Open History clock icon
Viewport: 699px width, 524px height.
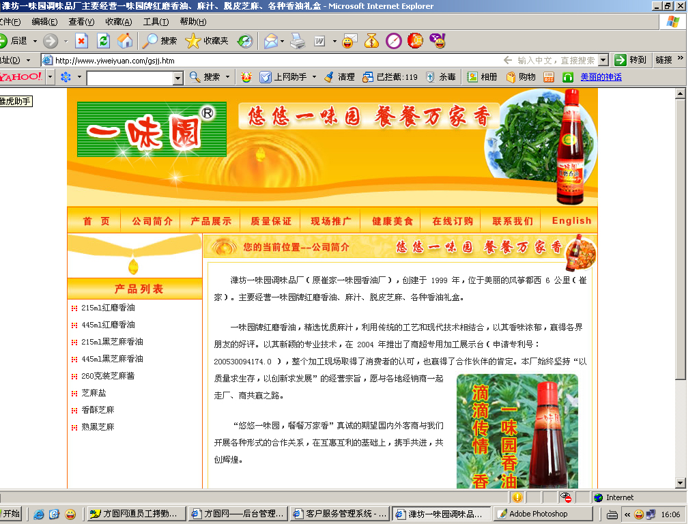[x=245, y=41]
